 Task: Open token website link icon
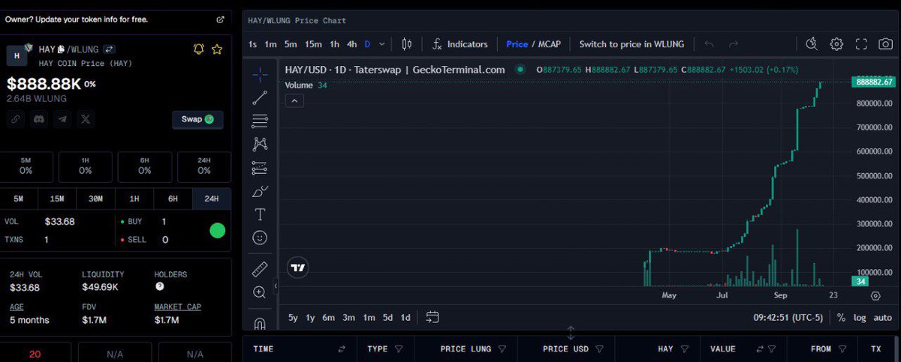[16, 119]
